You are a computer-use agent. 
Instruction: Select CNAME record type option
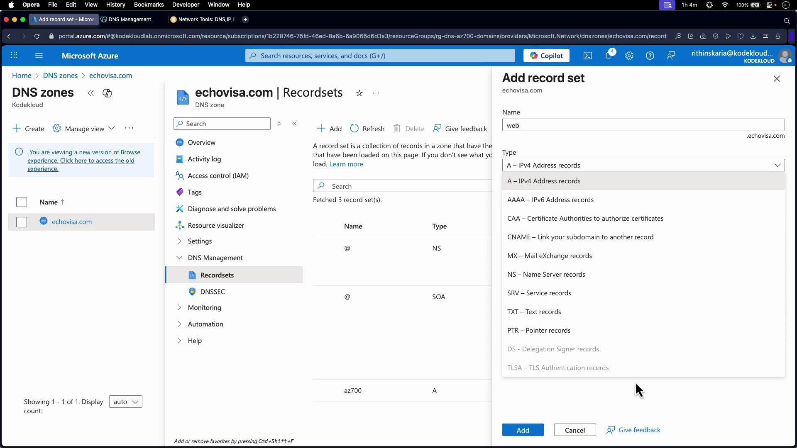[x=643, y=237]
